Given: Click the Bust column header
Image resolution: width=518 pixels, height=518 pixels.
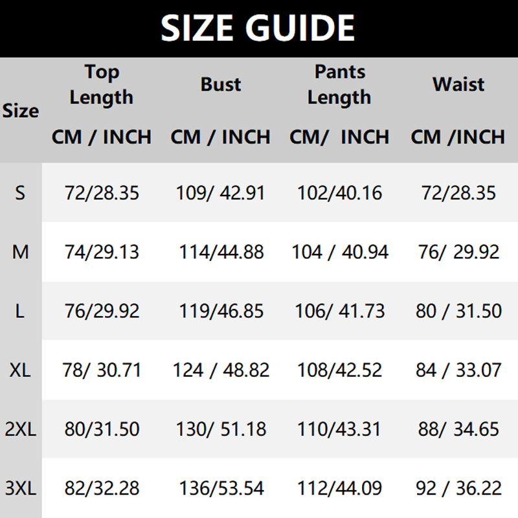Looking at the screenshot, I should tap(220, 85).
